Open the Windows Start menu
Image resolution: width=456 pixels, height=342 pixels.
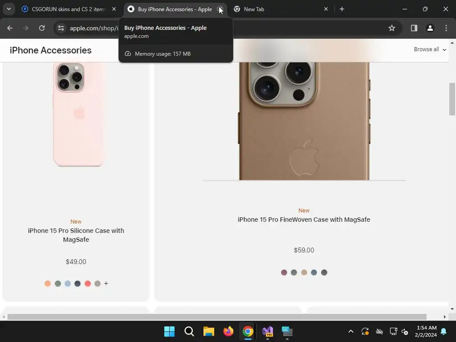pyautogui.click(x=170, y=331)
